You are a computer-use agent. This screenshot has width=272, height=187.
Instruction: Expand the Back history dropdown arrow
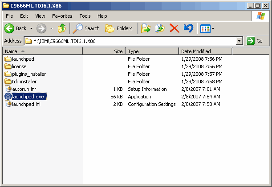[30, 28]
